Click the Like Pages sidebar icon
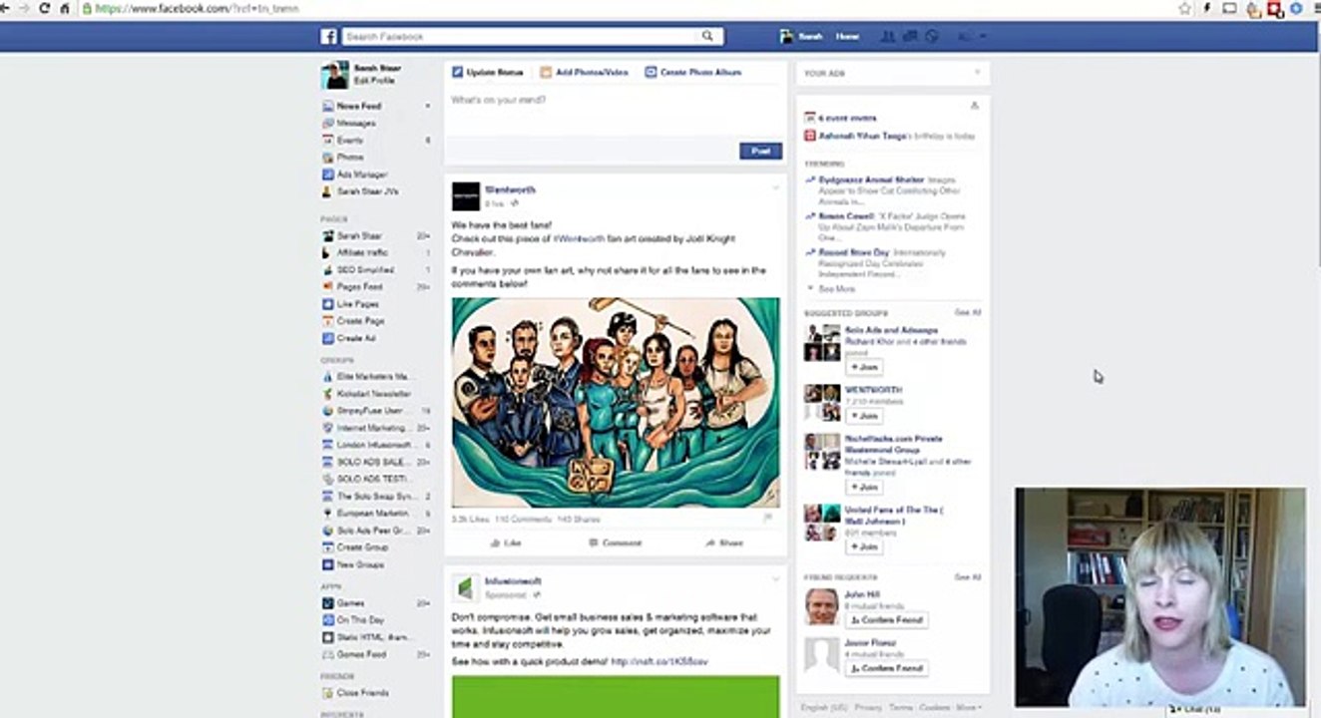Image resolution: width=1321 pixels, height=718 pixels. [x=327, y=304]
